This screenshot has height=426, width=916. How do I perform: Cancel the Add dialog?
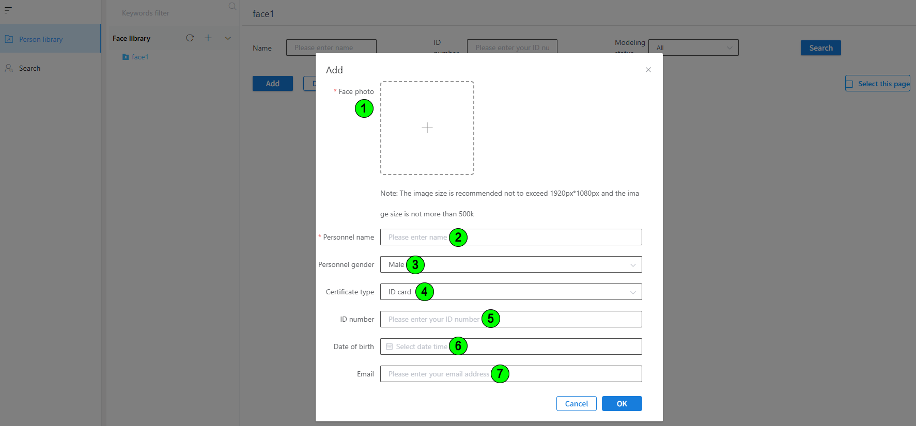pyautogui.click(x=576, y=404)
